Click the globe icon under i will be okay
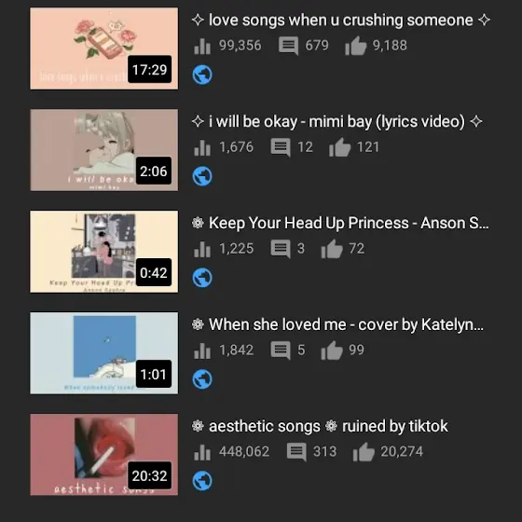This screenshot has width=522, height=522. click(x=202, y=176)
